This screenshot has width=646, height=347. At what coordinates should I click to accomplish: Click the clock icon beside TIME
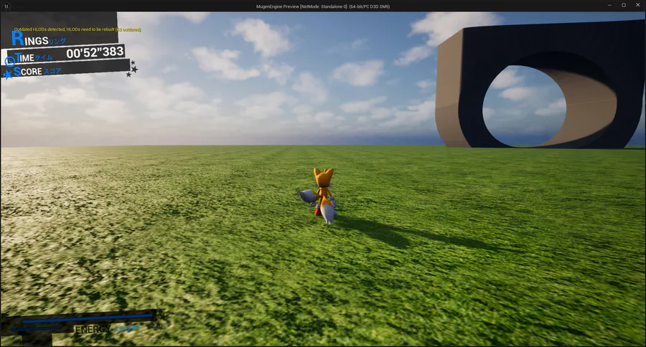click(x=10, y=62)
